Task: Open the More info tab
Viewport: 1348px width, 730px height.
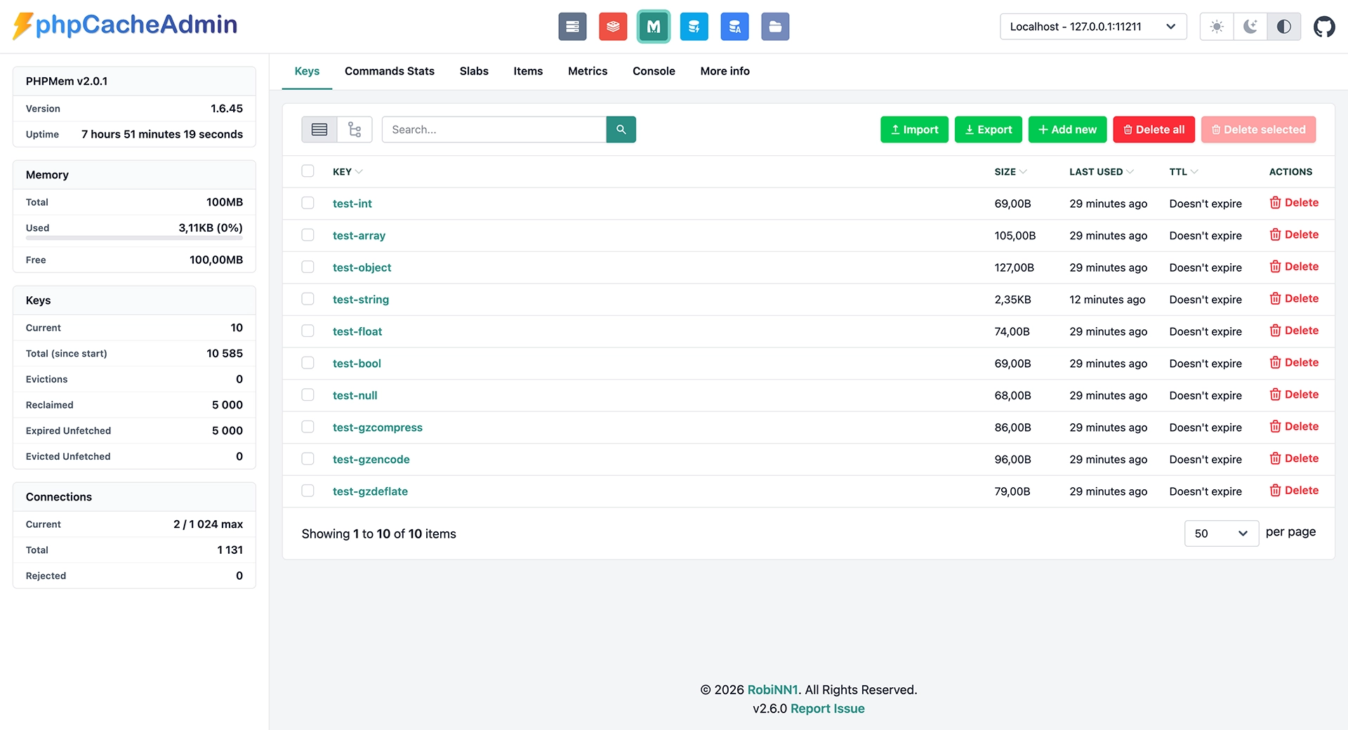Action: (725, 71)
